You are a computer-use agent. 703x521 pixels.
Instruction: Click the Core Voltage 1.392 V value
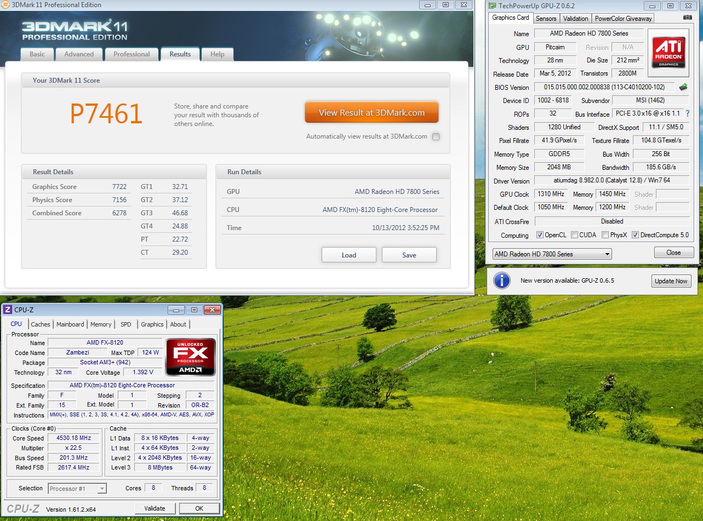[143, 373]
